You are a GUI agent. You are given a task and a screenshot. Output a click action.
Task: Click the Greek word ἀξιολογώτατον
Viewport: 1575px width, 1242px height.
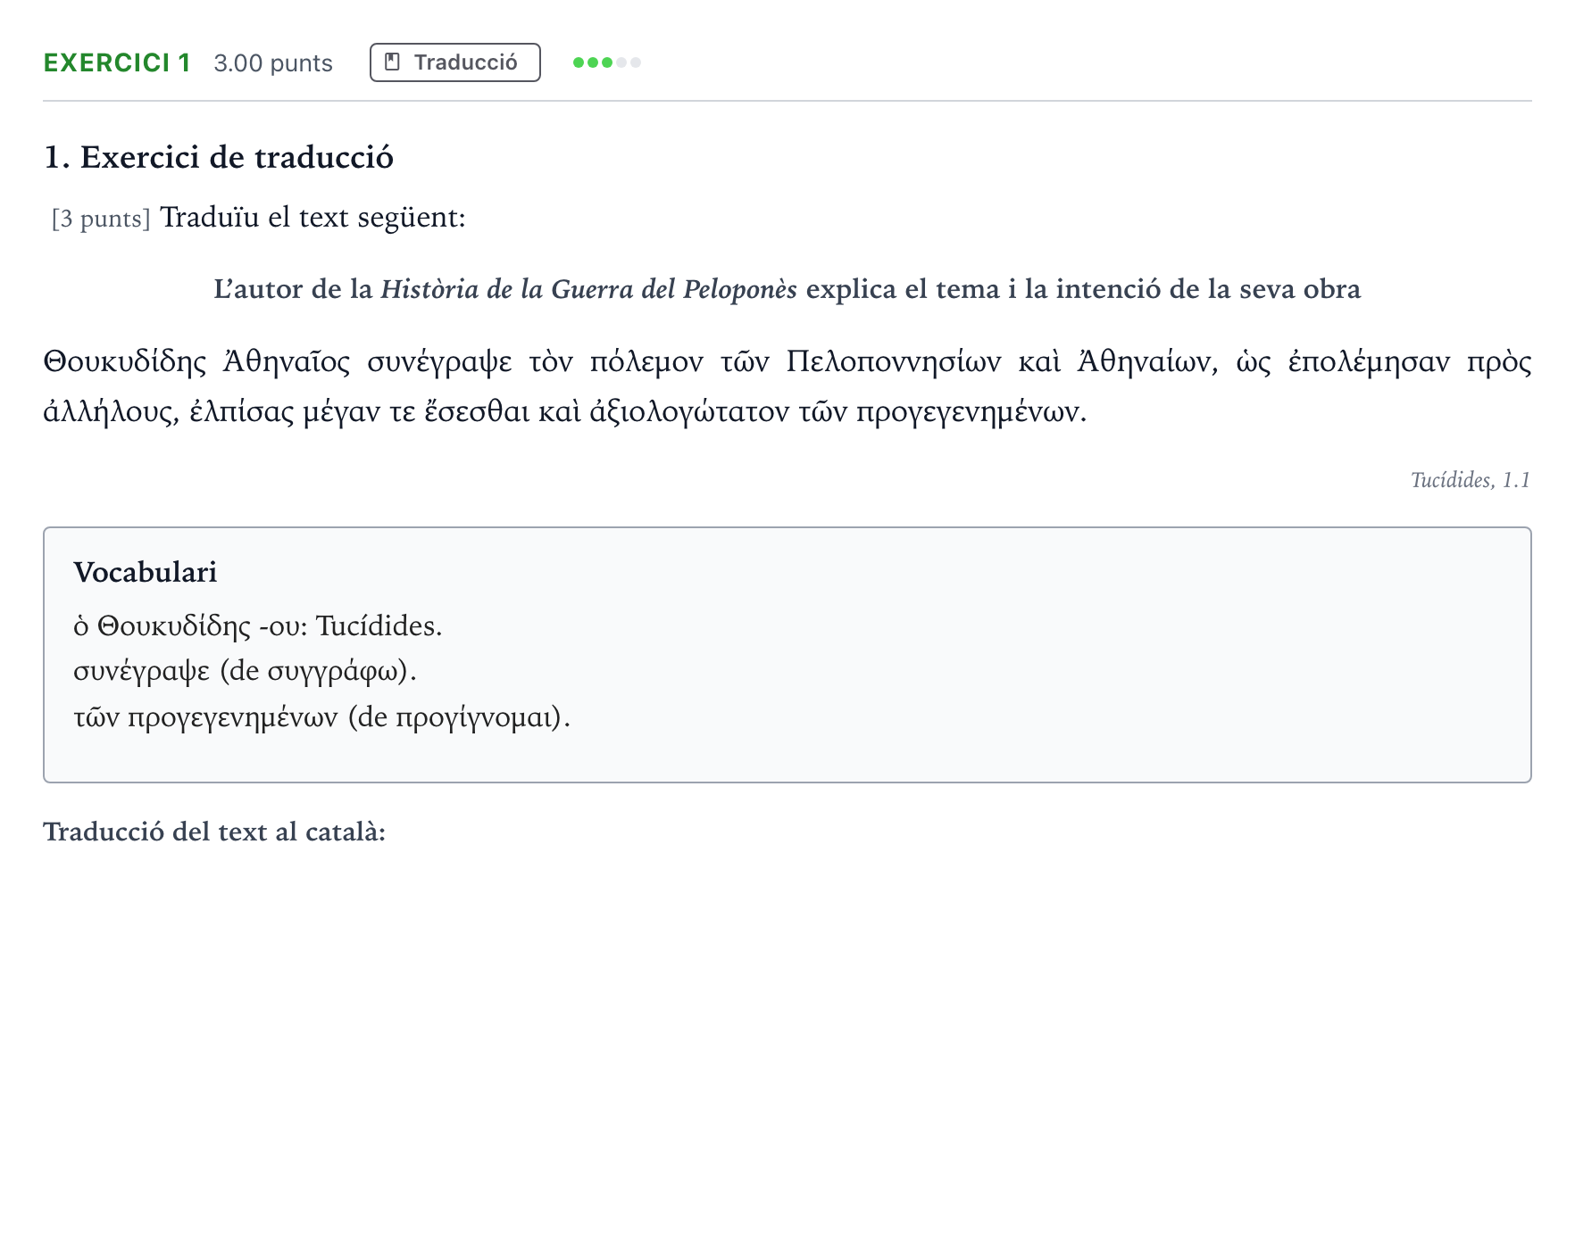(x=688, y=412)
